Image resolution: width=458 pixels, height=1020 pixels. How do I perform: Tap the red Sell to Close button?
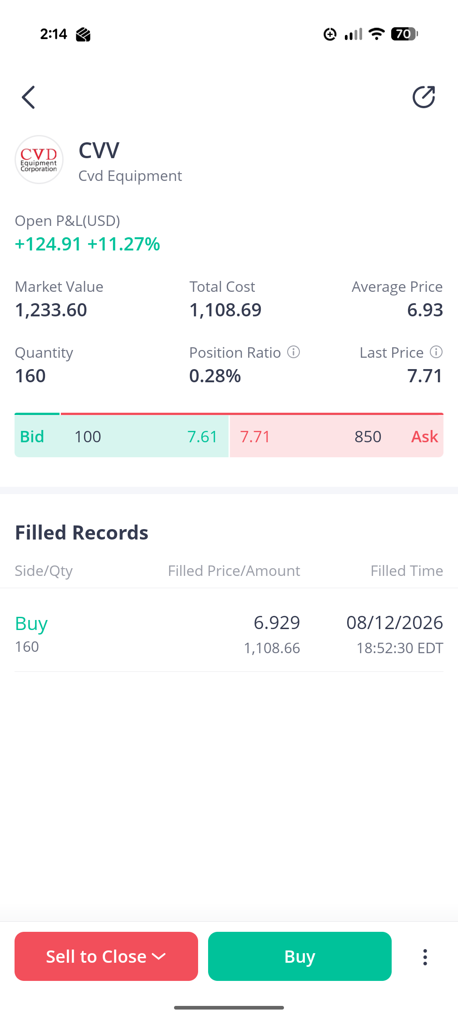coord(106,956)
